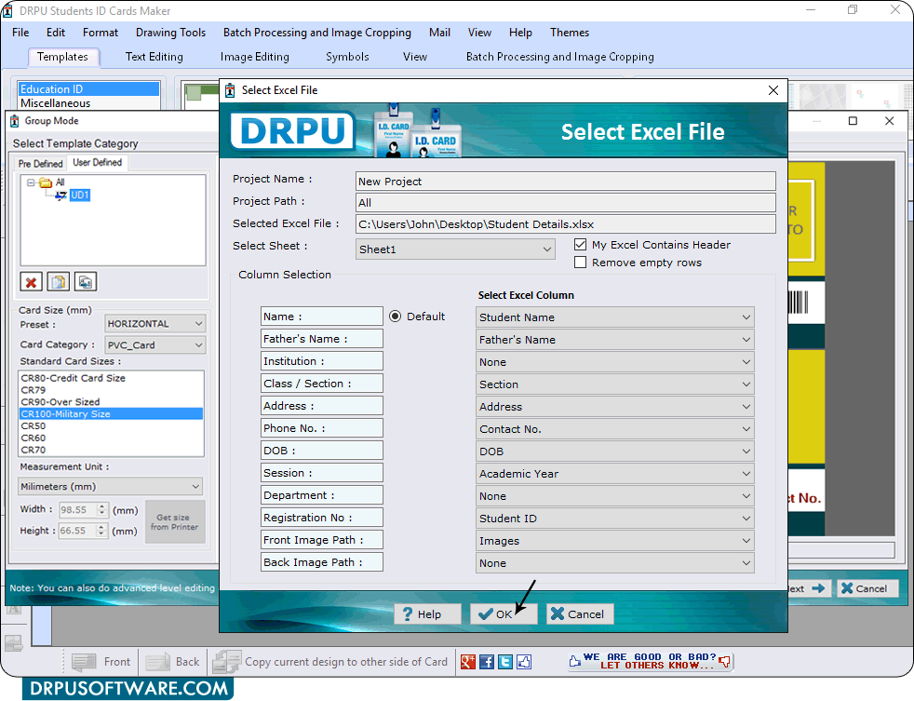Viewport: 914px width, 701px height.
Task: Click the Help button in dialog
Action: pyautogui.click(x=428, y=614)
